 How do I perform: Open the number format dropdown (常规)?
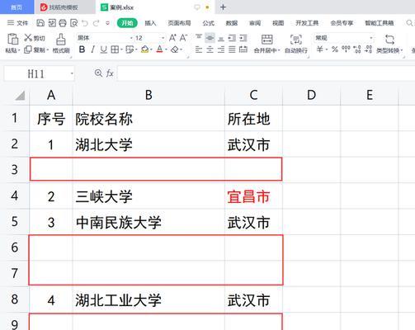coord(371,38)
